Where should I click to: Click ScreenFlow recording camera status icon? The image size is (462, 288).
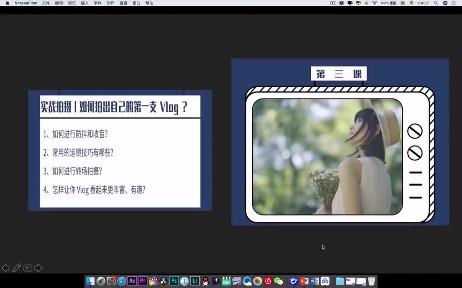[333, 3]
